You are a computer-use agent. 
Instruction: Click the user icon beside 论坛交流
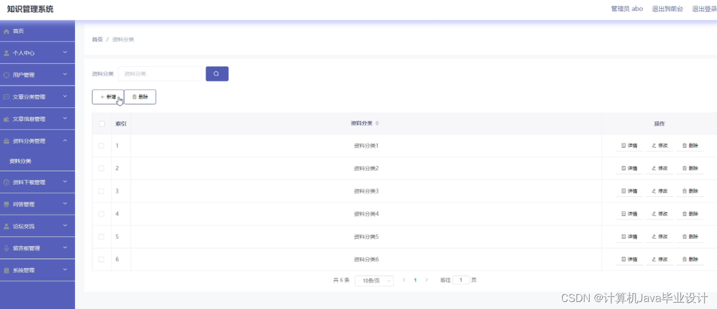(6, 226)
